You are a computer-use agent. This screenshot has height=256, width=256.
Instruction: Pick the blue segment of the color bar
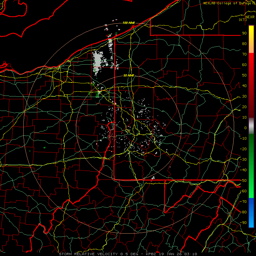pos(251,213)
